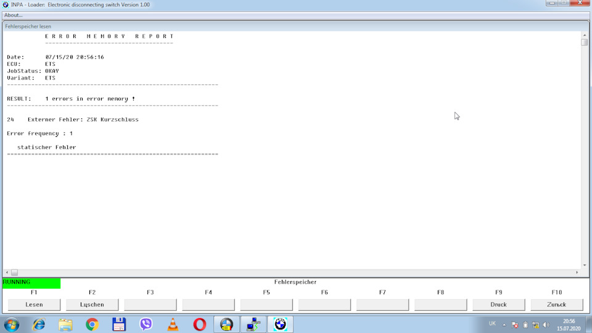Click the 'ECU: ETS' line
This screenshot has width=592, height=333.
click(31, 64)
